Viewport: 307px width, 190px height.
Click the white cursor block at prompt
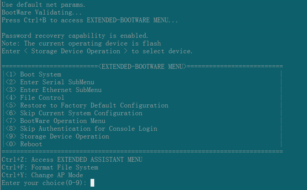[x=92, y=183]
